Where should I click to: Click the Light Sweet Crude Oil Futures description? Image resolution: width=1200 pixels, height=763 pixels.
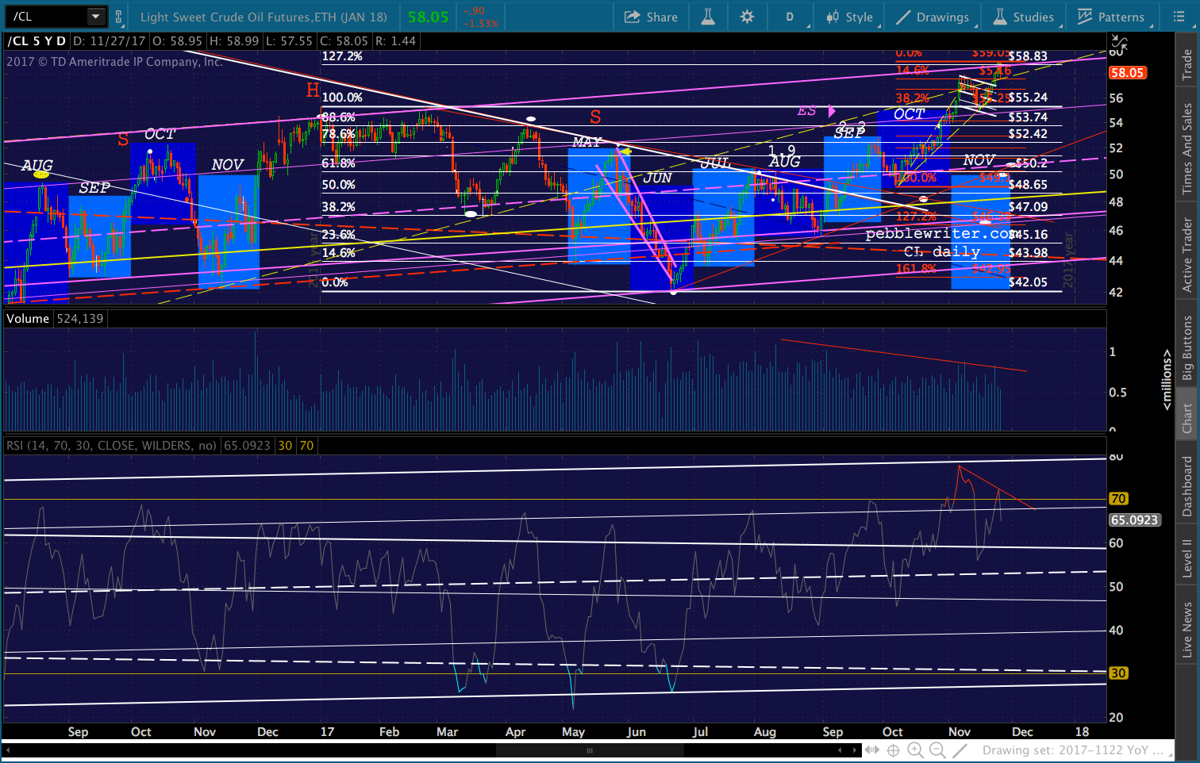click(263, 17)
